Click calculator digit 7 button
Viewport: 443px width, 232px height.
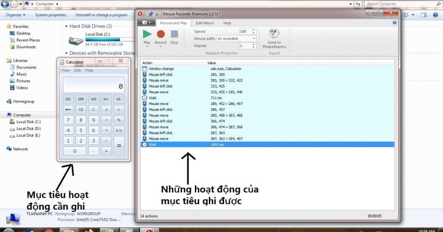pos(68,120)
